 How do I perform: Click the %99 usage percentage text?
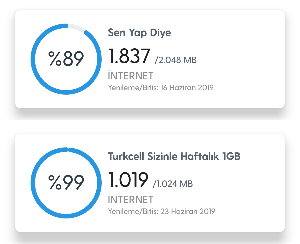(x=66, y=182)
